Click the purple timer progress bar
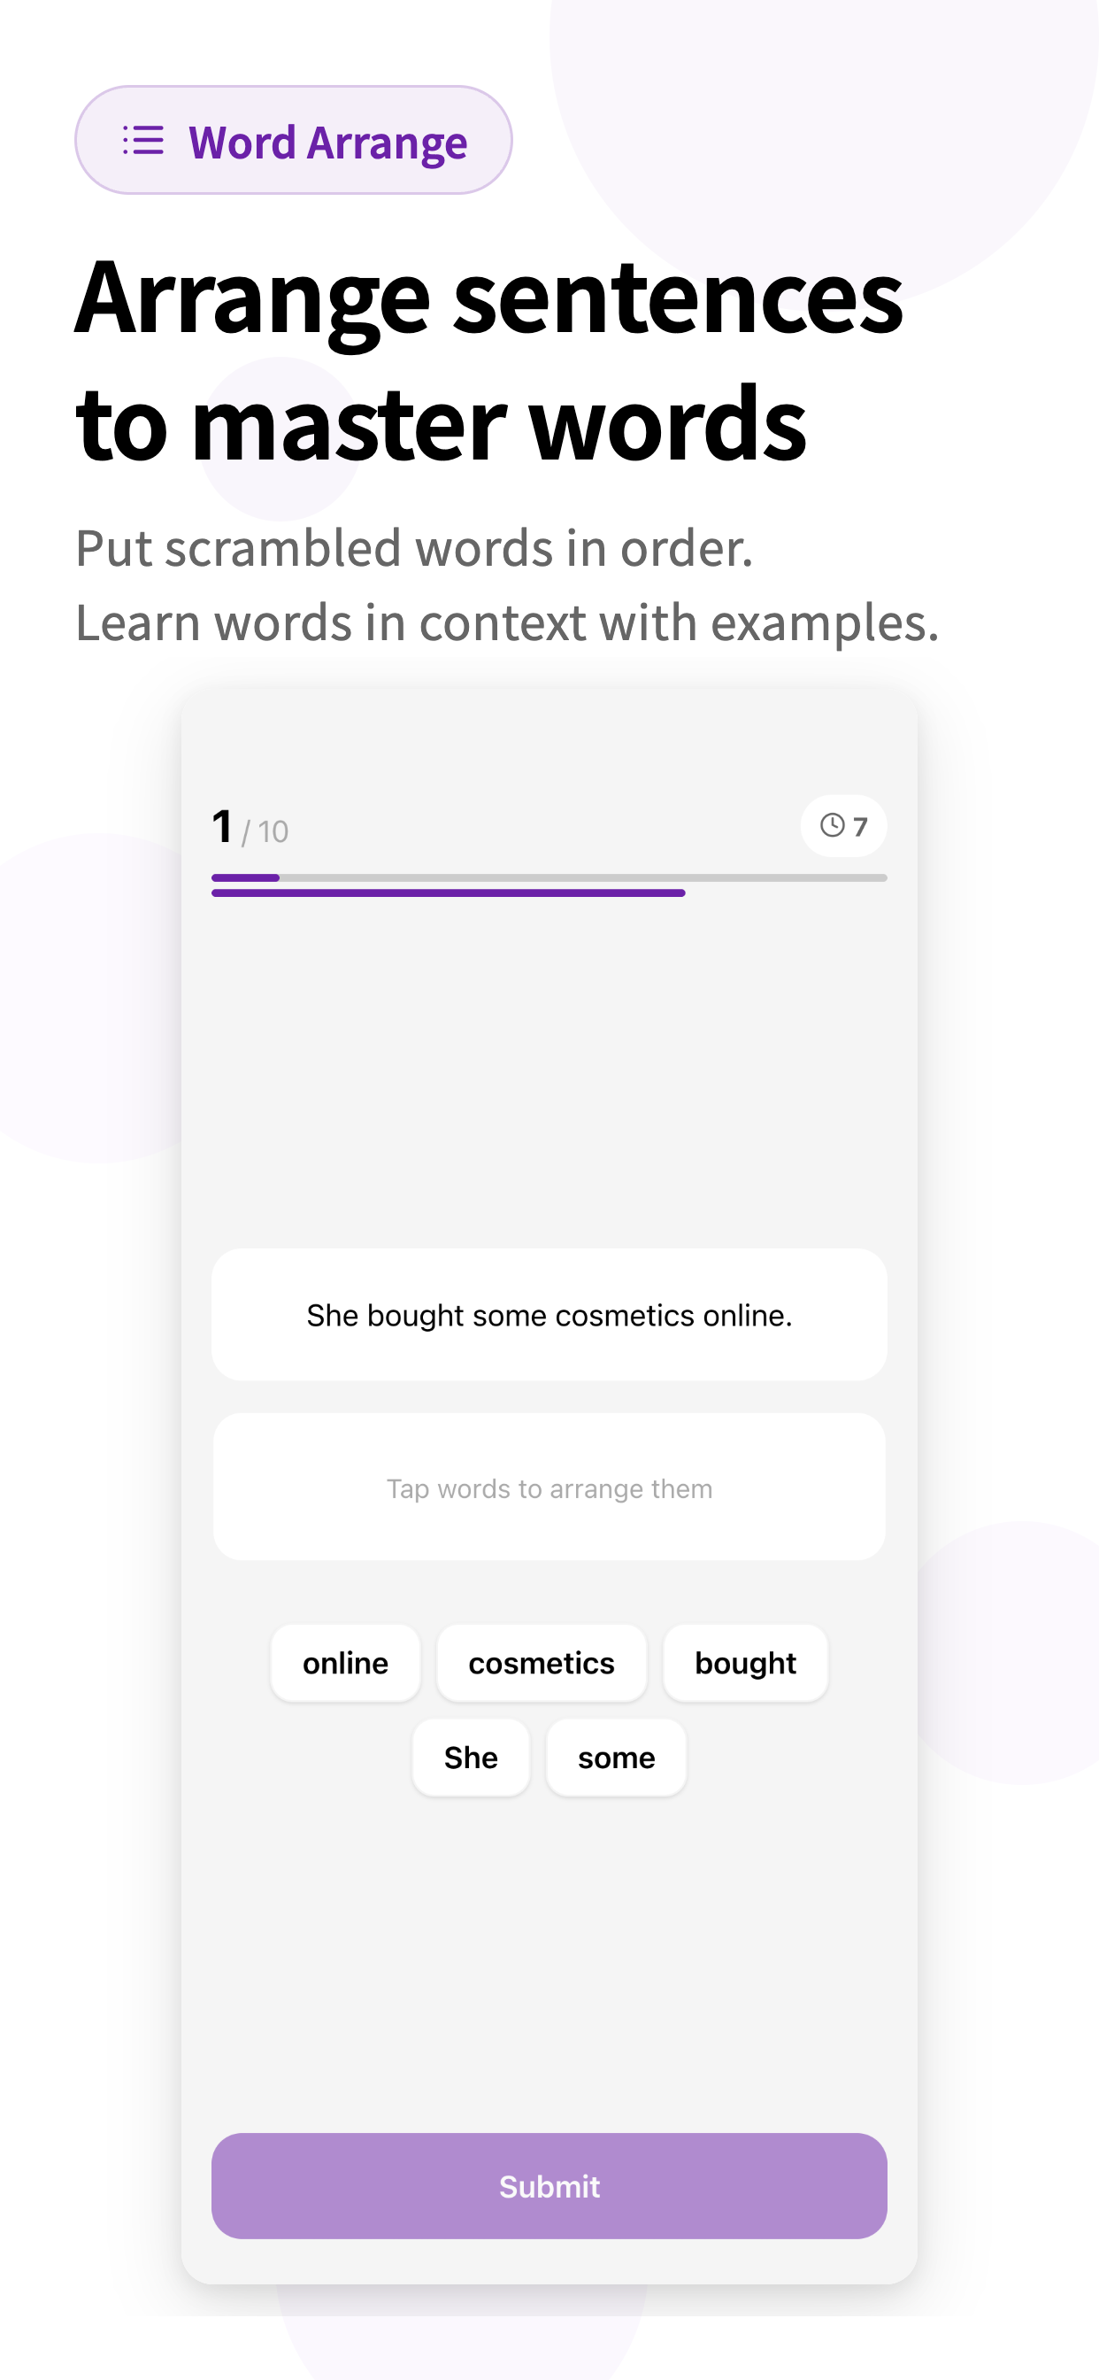Viewport: 1099px width, 2380px height. (448, 893)
